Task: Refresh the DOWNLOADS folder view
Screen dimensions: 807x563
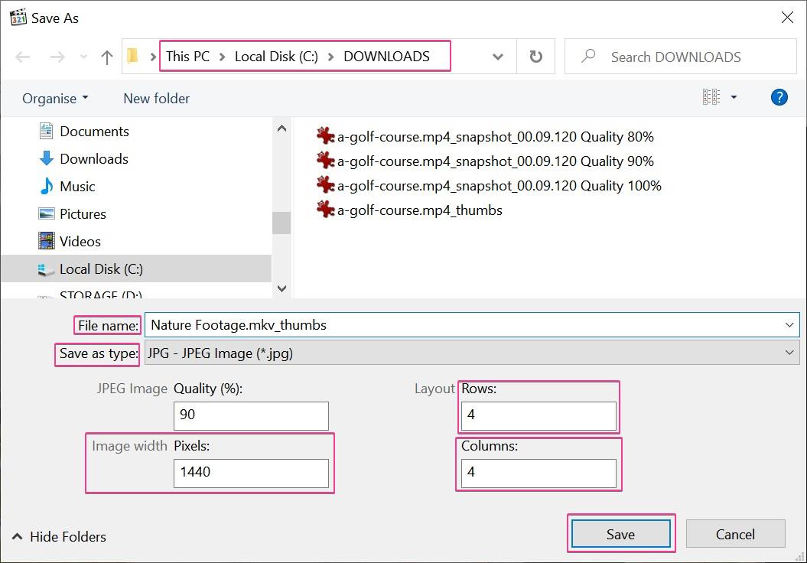Action: pyautogui.click(x=535, y=56)
